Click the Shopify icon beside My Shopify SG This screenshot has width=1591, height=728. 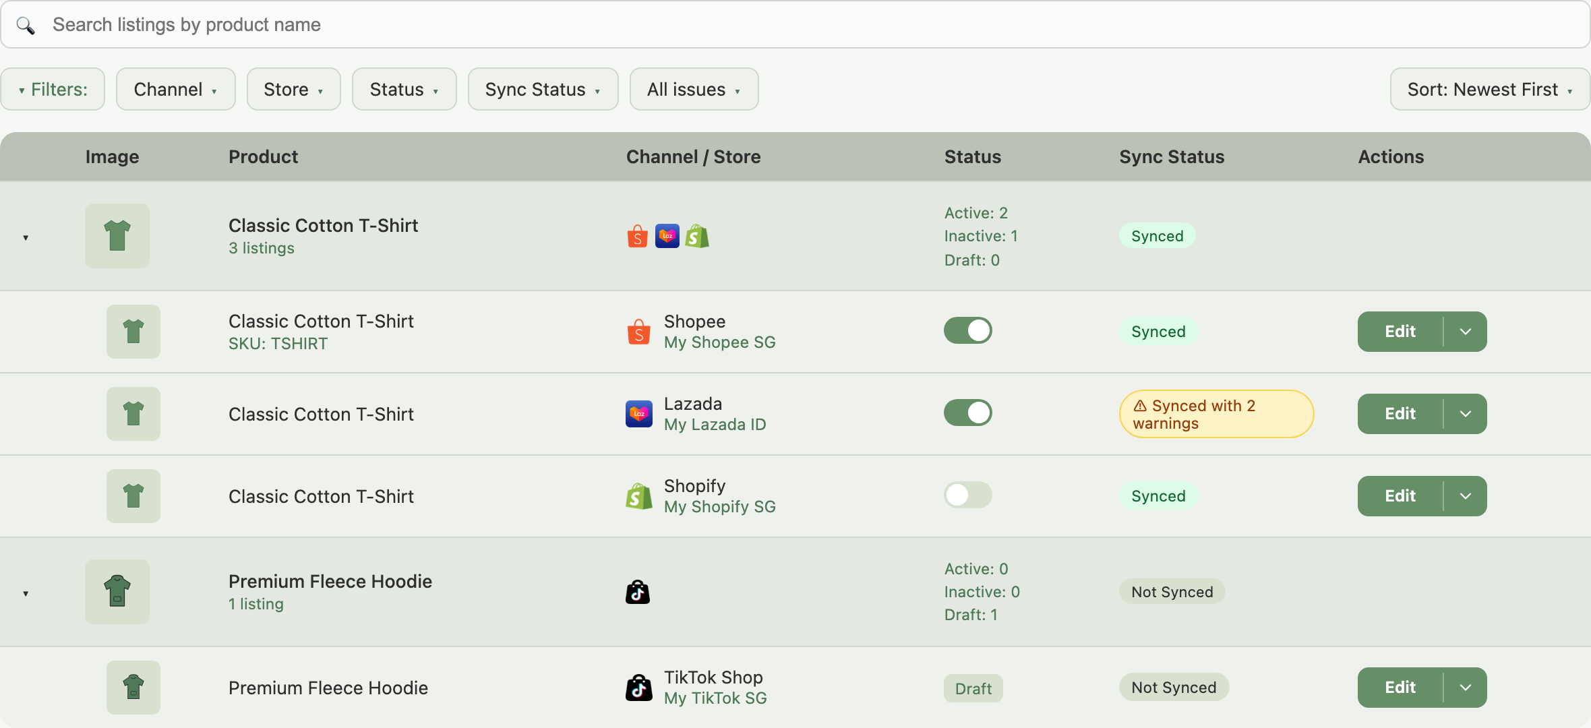click(x=639, y=496)
